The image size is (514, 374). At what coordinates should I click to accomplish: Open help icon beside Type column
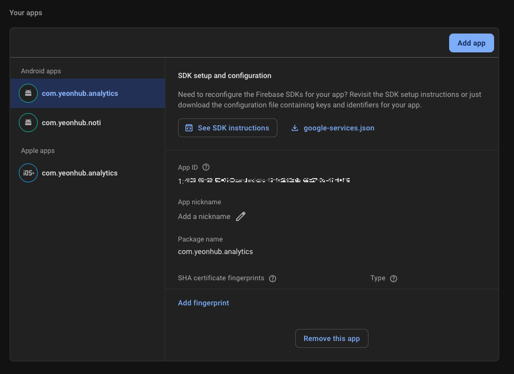[x=394, y=279]
